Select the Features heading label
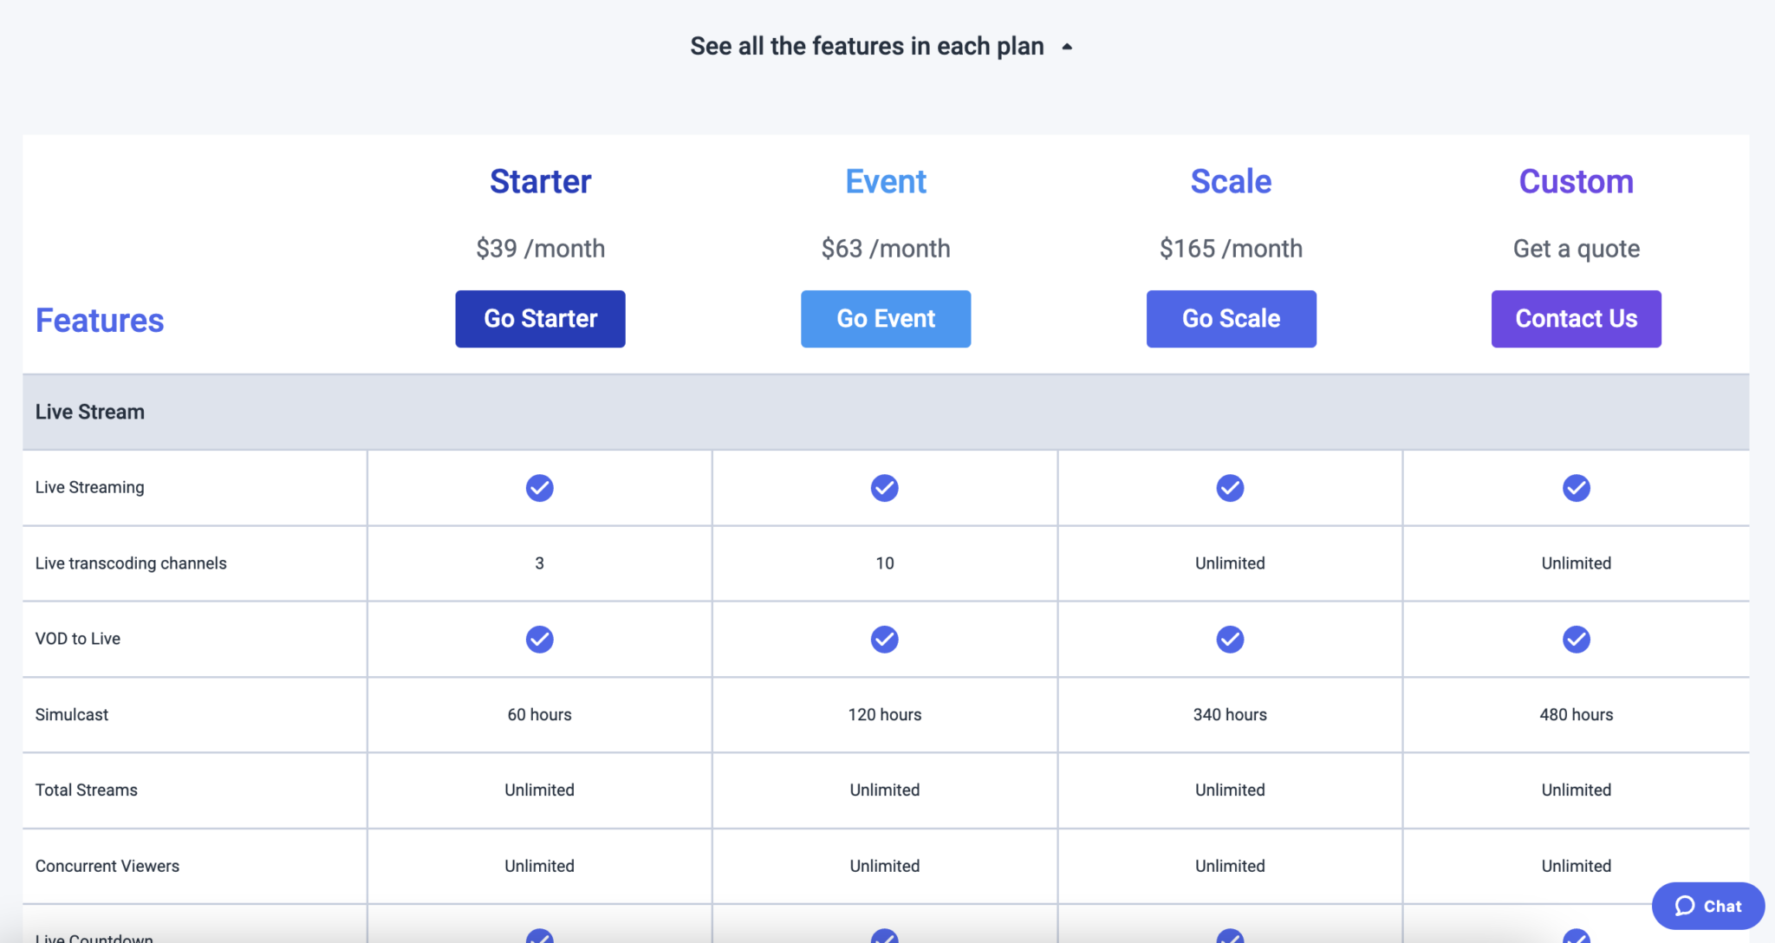The width and height of the screenshot is (1775, 943). tap(99, 320)
